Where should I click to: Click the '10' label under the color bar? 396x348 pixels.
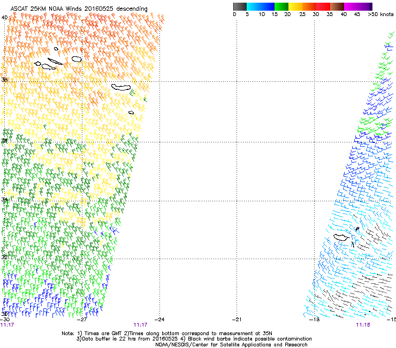262,14
